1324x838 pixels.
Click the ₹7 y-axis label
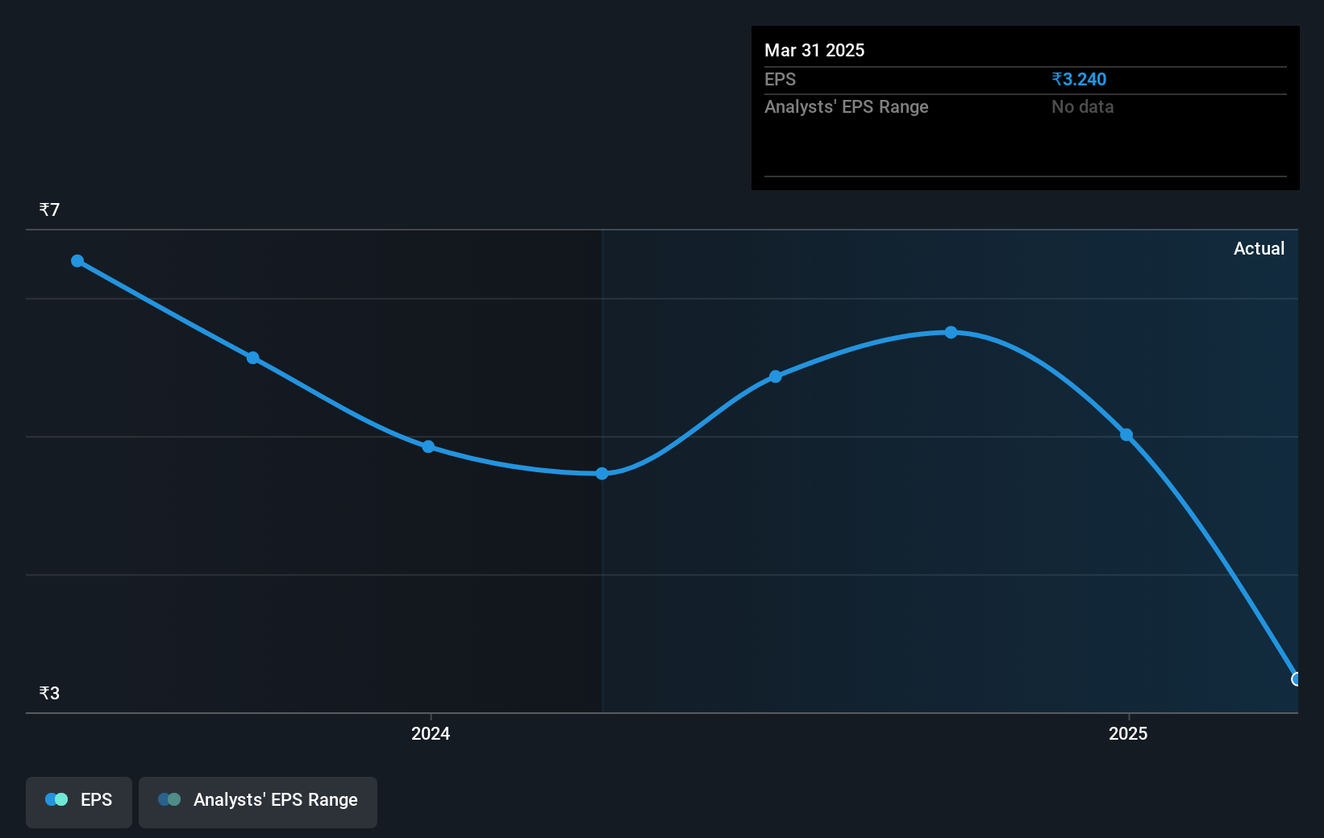point(49,209)
